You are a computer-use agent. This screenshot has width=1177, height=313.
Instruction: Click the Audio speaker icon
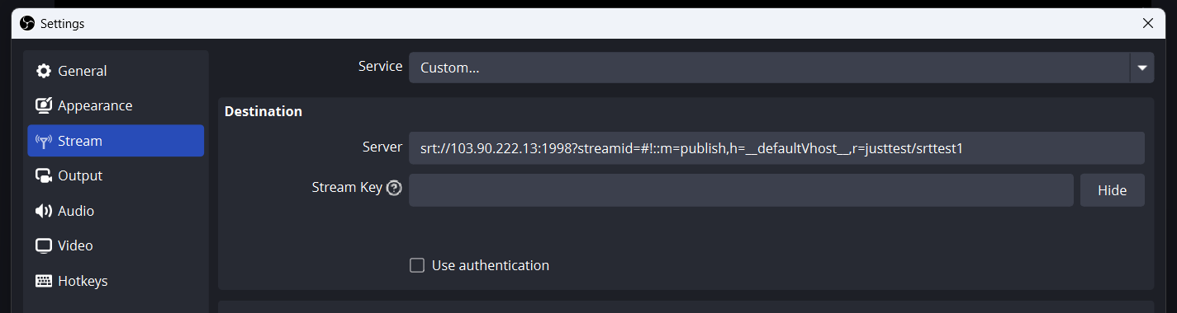44,211
